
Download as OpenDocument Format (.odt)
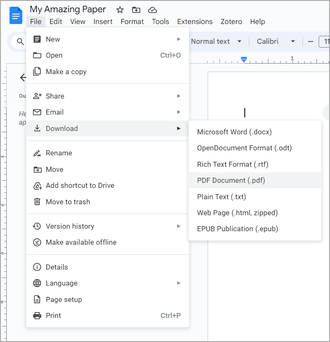tap(255, 148)
